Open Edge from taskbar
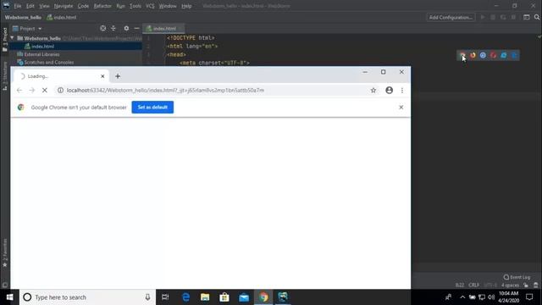This screenshot has width=542, height=305. point(185,297)
